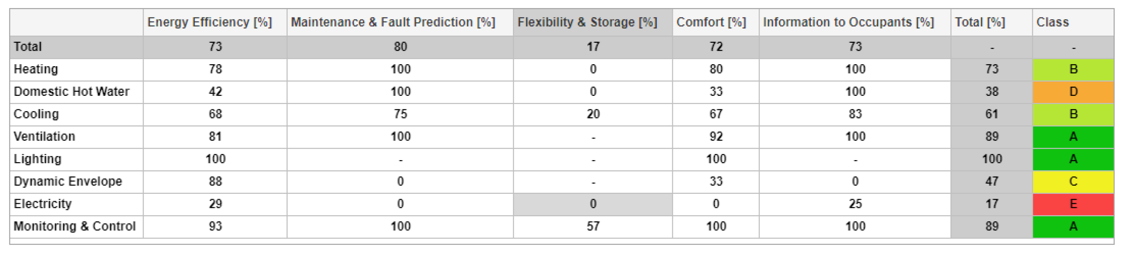Image resolution: width=1123 pixels, height=258 pixels.
Task: Select Cooling's Flexibility & Storage value 20
Action: pos(592,114)
